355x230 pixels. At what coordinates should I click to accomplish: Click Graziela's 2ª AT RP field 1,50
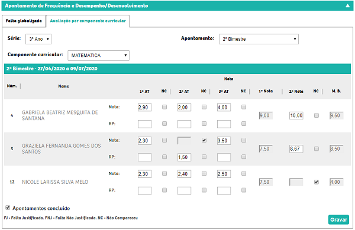pyautogui.click(x=184, y=157)
